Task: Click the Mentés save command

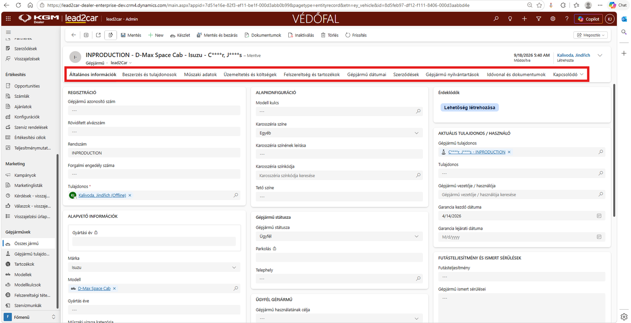Action: coord(131,35)
